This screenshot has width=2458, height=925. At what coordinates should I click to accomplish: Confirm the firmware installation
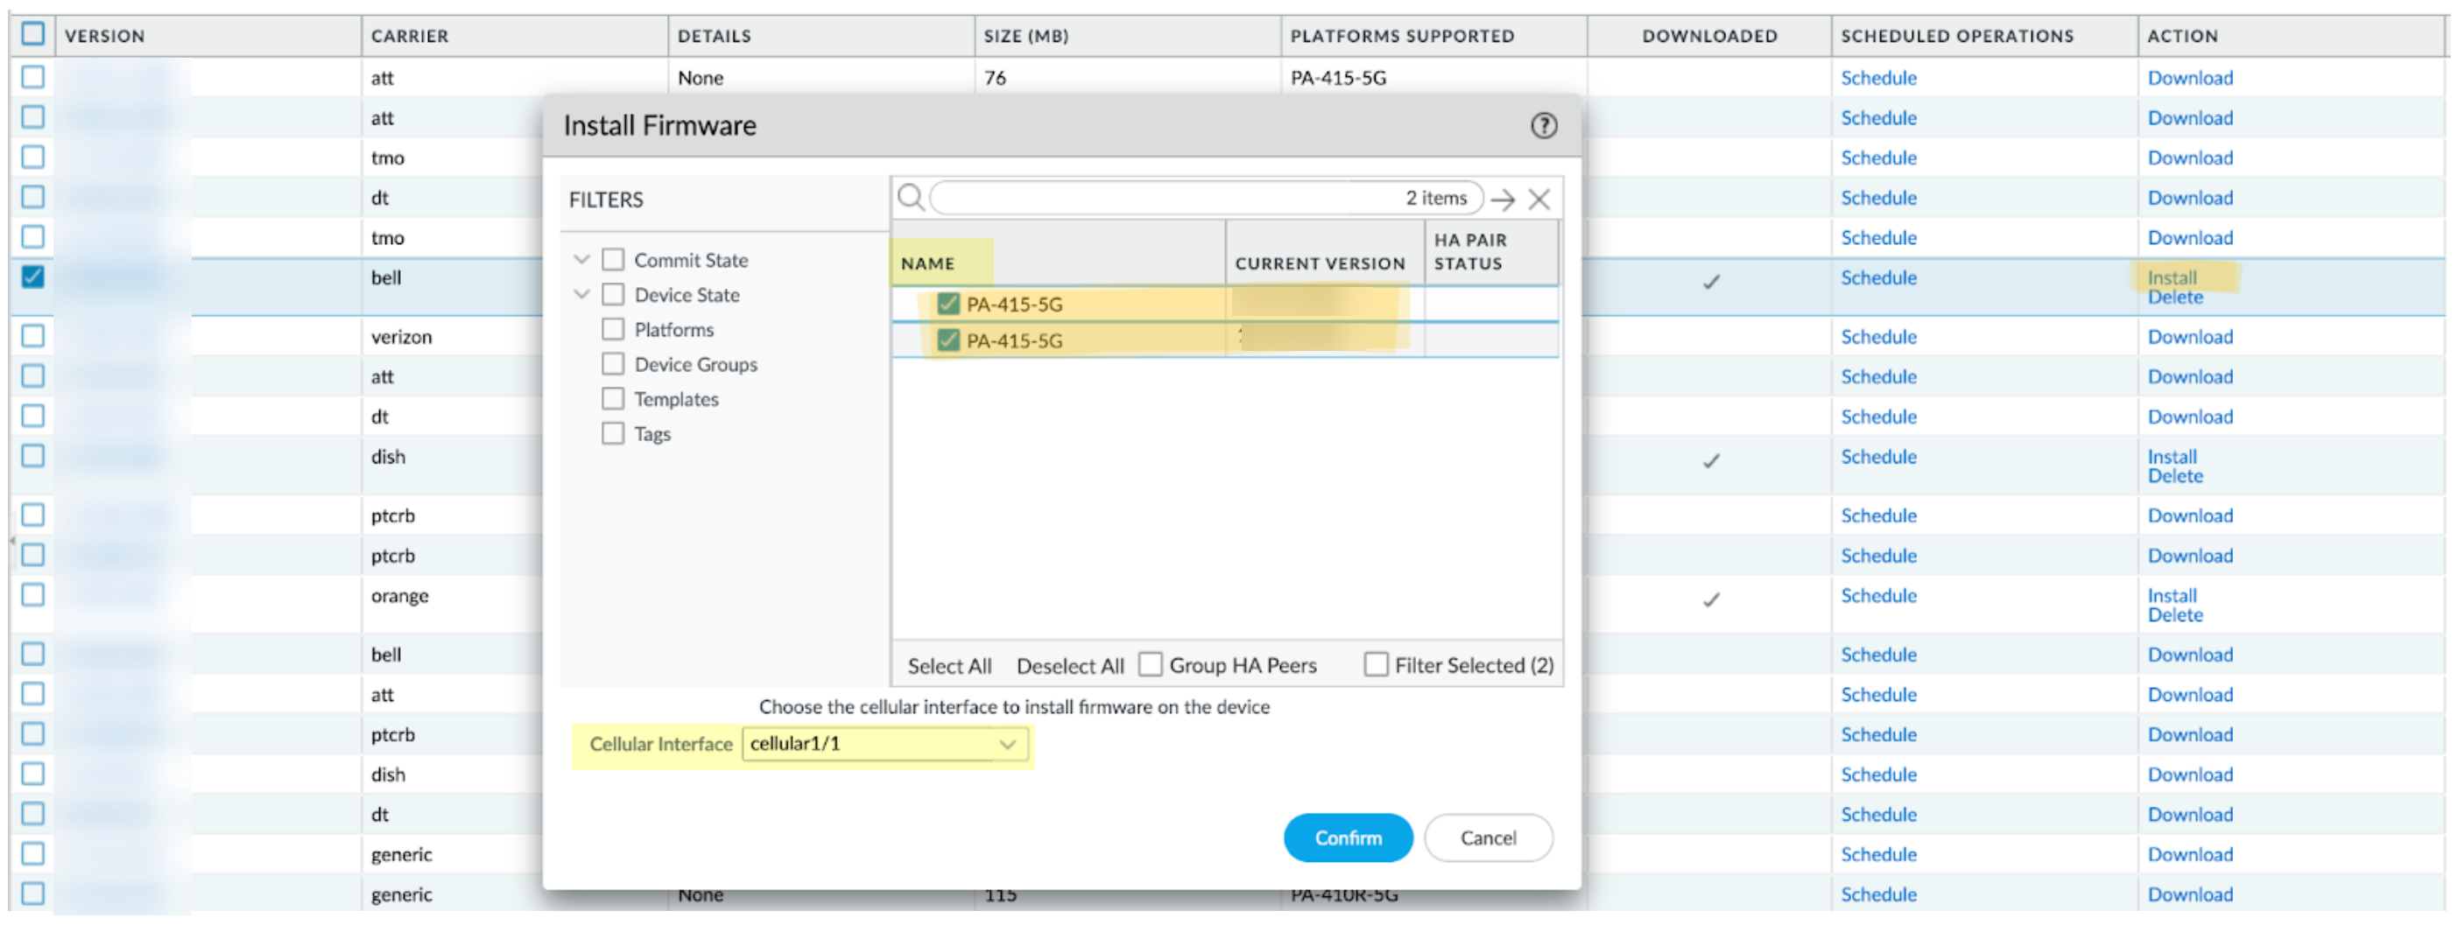pos(1347,838)
